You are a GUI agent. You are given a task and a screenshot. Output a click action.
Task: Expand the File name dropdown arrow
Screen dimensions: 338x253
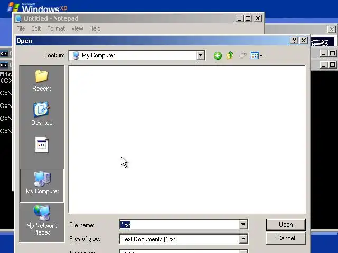[x=243, y=225]
